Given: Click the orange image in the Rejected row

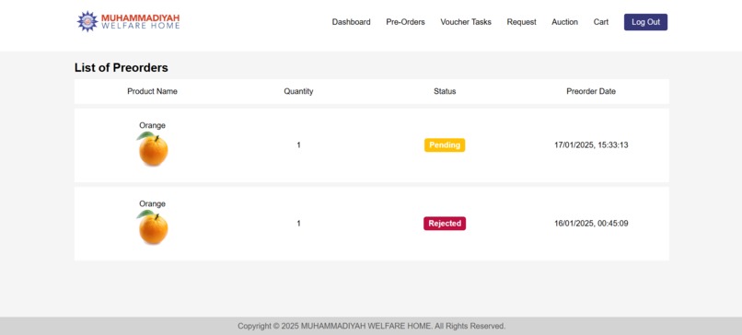Looking at the screenshot, I should (x=153, y=227).
